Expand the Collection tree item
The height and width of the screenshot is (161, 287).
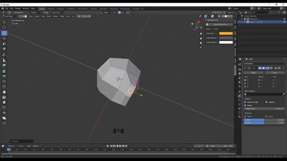242,19
